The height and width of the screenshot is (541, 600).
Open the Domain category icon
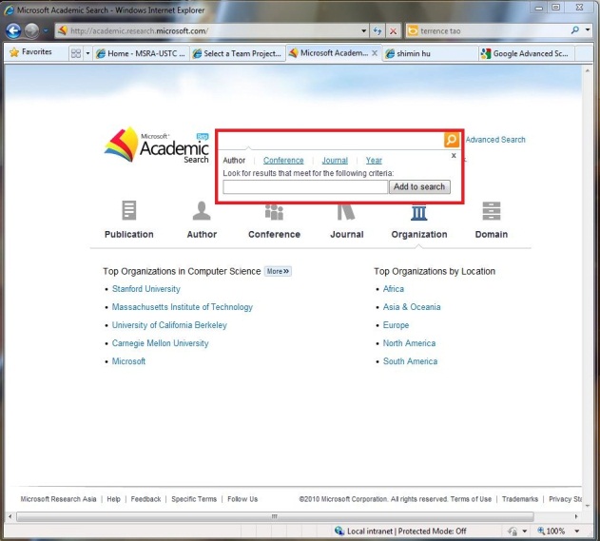click(x=492, y=211)
